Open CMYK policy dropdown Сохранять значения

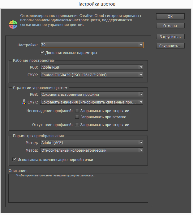coord(92,102)
